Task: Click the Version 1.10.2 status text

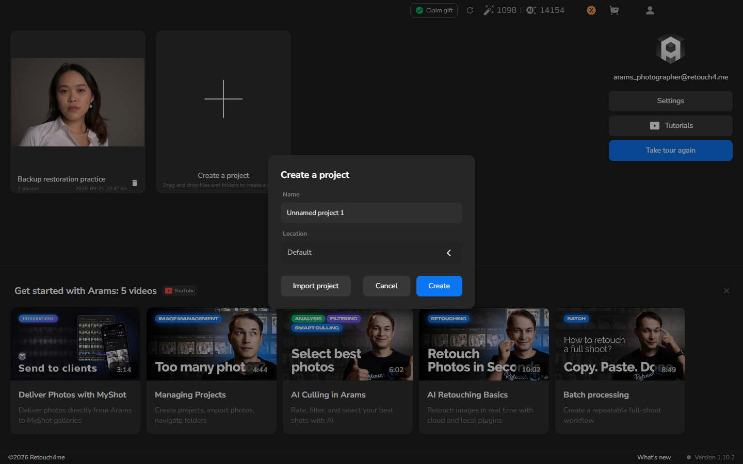Action: 715,457
